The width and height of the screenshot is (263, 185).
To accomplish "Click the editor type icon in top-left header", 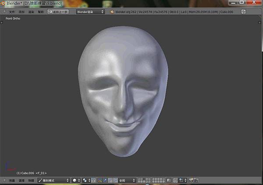I will tap(4, 12).
